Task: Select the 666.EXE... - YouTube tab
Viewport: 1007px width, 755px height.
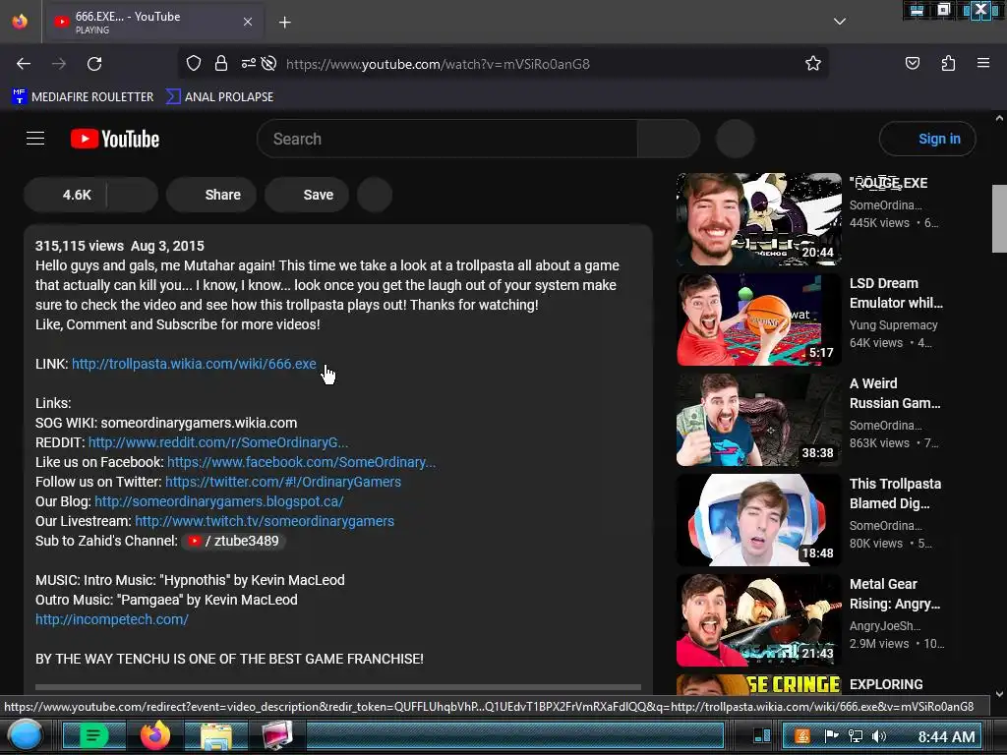Action: (x=153, y=22)
